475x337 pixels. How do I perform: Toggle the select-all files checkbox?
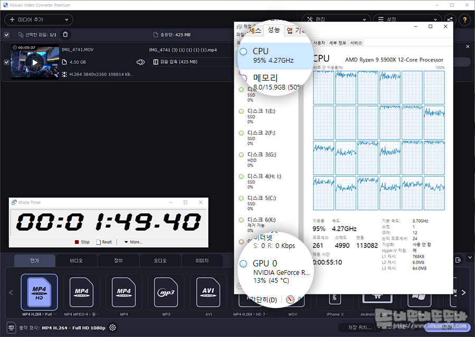[6, 35]
